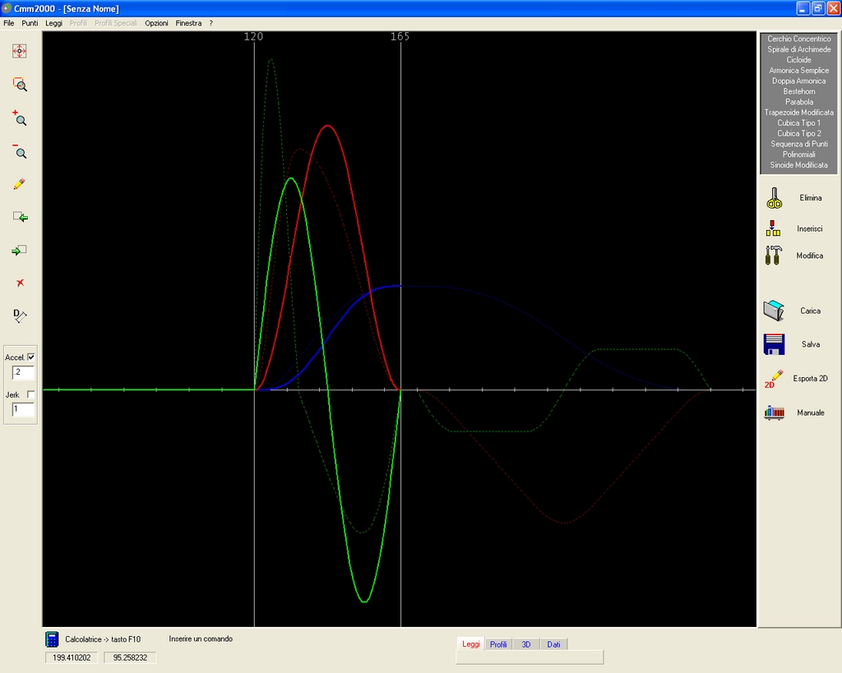Select Parabola law
The width and height of the screenshot is (842, 673).
(x=798, y=101)
